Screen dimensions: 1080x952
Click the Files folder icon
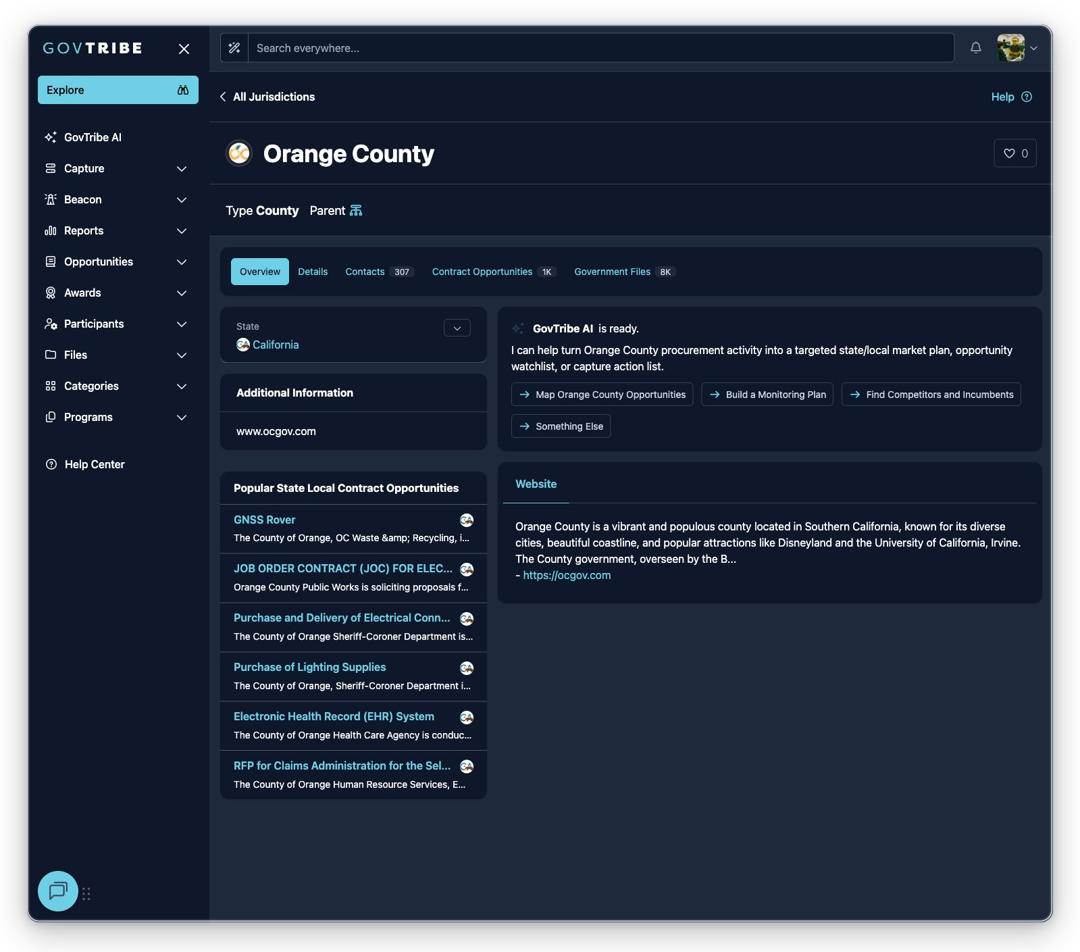[51, 355]
